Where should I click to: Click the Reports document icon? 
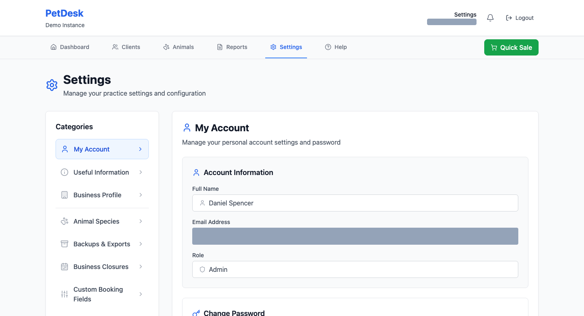tap(220, 47)
